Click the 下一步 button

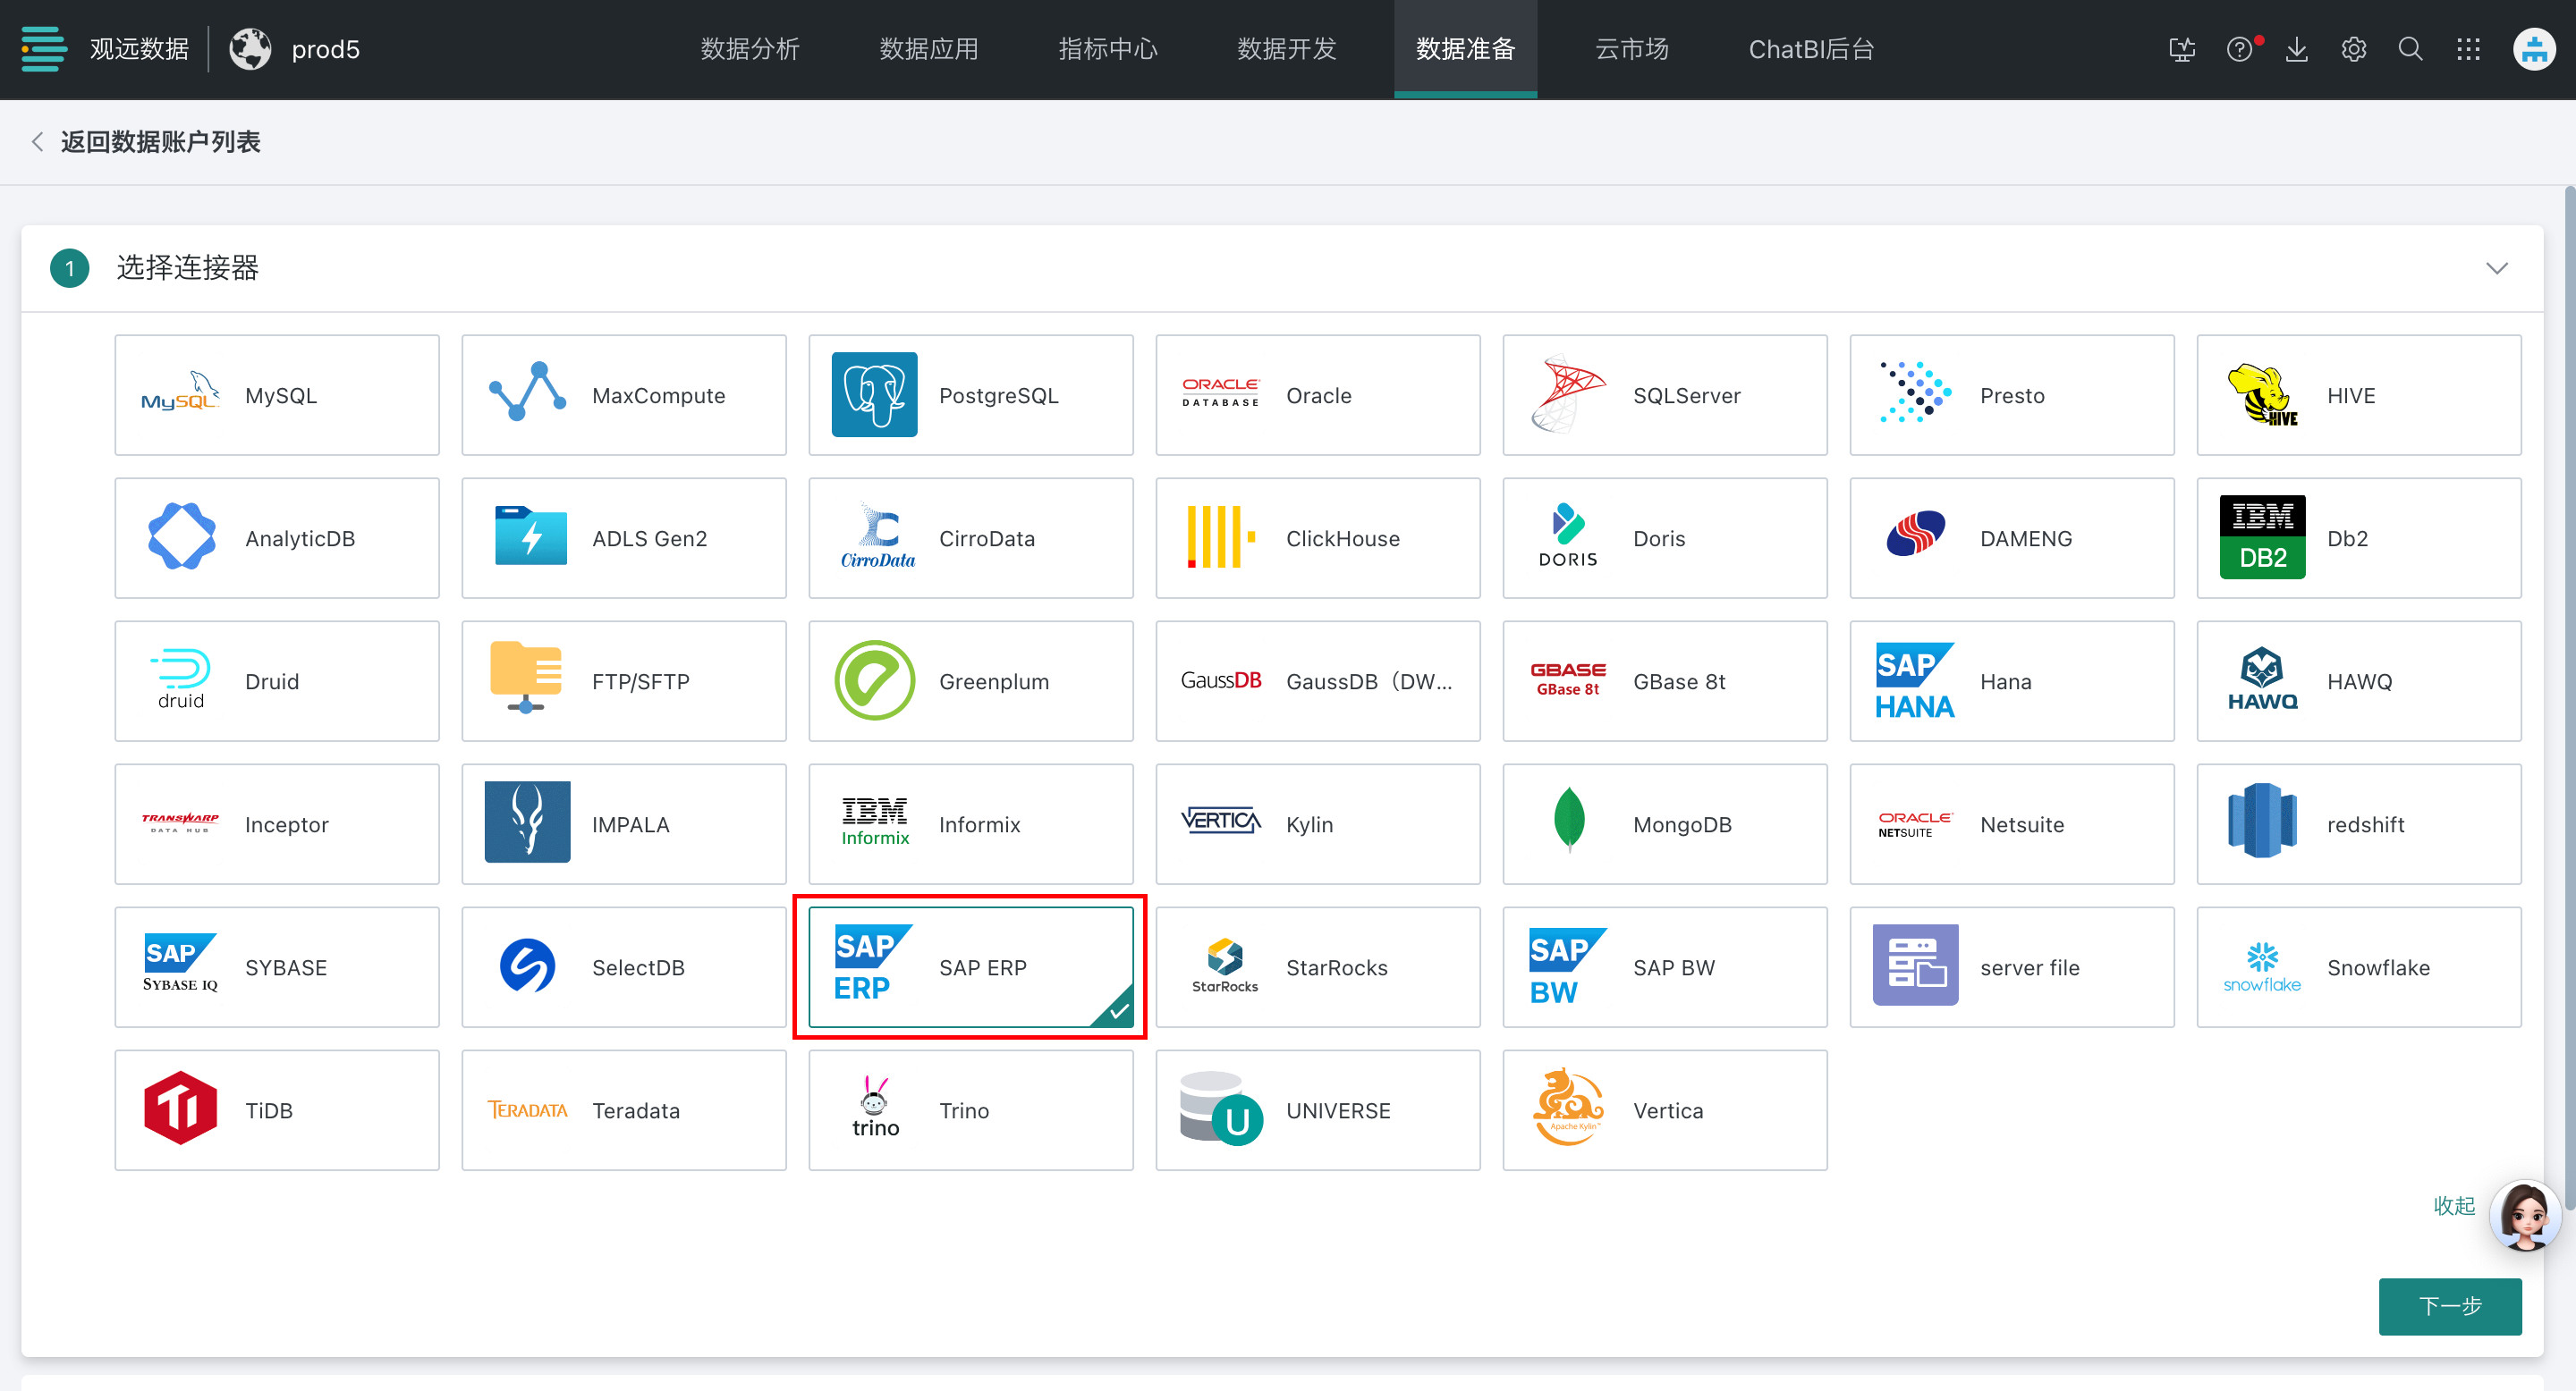pos(2449,1305)
